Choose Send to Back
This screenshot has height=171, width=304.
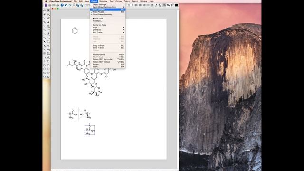tap(108, 48)
